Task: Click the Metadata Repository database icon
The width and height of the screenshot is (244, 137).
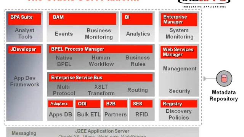Action: click(x=224, y=79)
